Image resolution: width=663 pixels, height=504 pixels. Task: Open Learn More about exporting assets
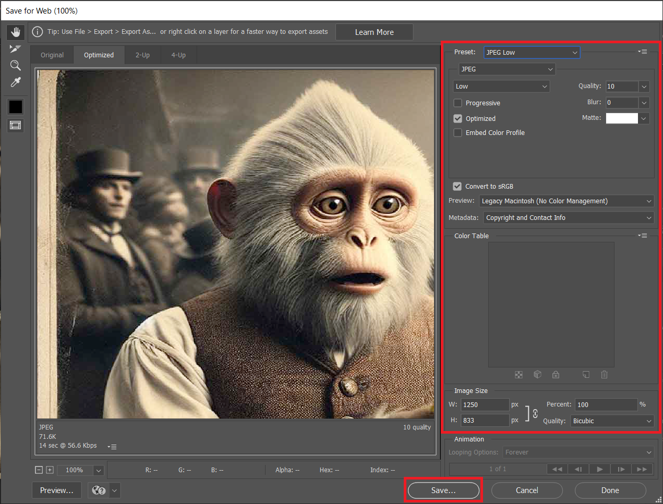(x=374, y=32)
